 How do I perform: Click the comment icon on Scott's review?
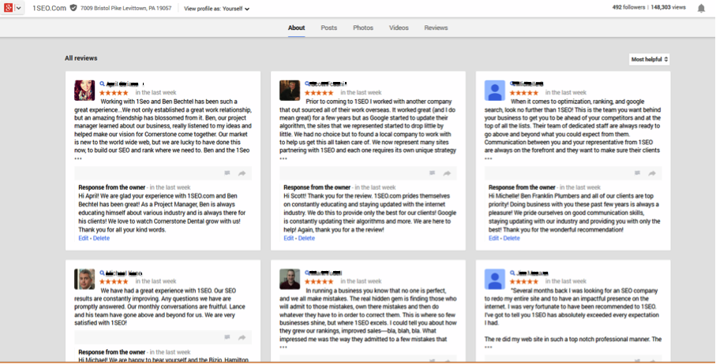pyautogui.click(x=432, y=173)
